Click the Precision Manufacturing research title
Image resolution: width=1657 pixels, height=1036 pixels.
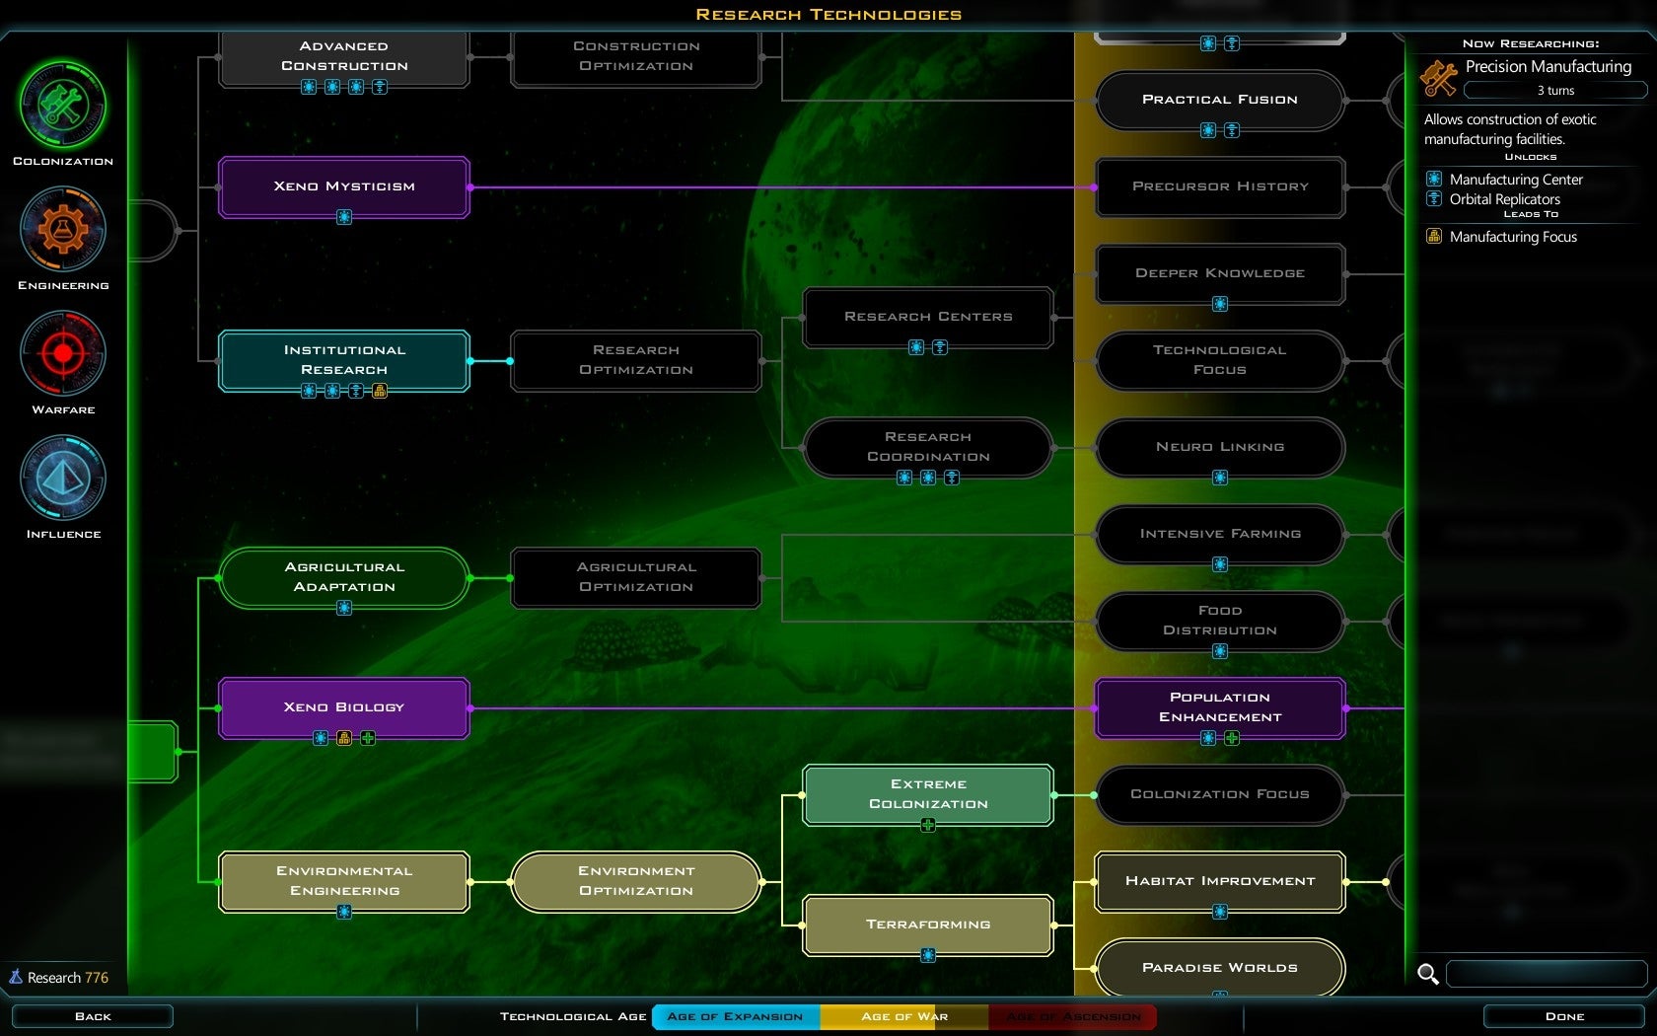1549,66
